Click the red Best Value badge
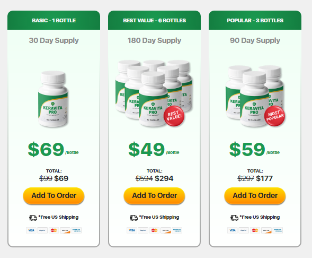 174,116
